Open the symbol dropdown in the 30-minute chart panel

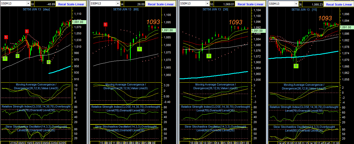pyautogui.click(x=208, y=4)
